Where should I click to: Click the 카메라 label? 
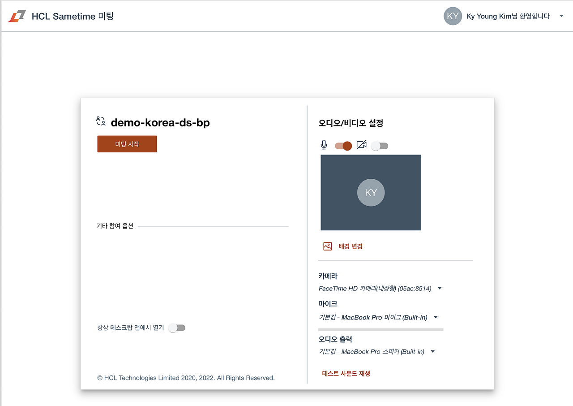pyautogui.click(x=328, y=276)
